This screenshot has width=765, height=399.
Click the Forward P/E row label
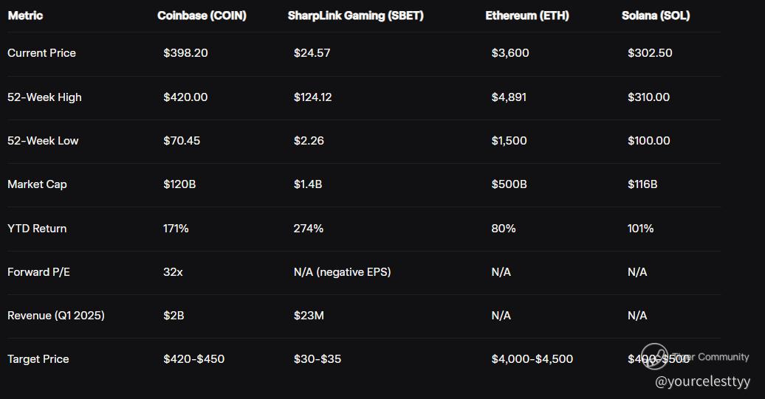[38, 272]
